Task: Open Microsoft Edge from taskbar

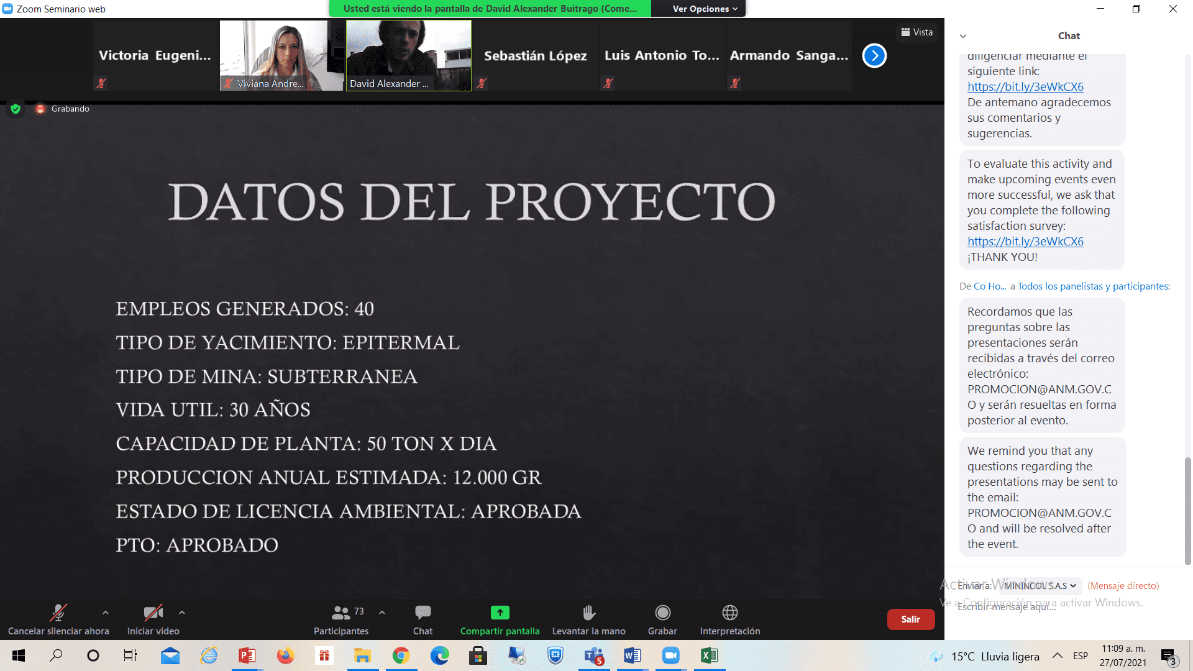Action: 439,655
